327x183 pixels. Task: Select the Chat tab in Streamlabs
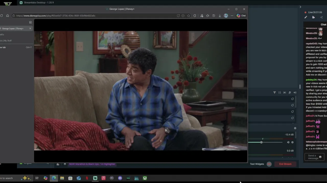[323, 25]
